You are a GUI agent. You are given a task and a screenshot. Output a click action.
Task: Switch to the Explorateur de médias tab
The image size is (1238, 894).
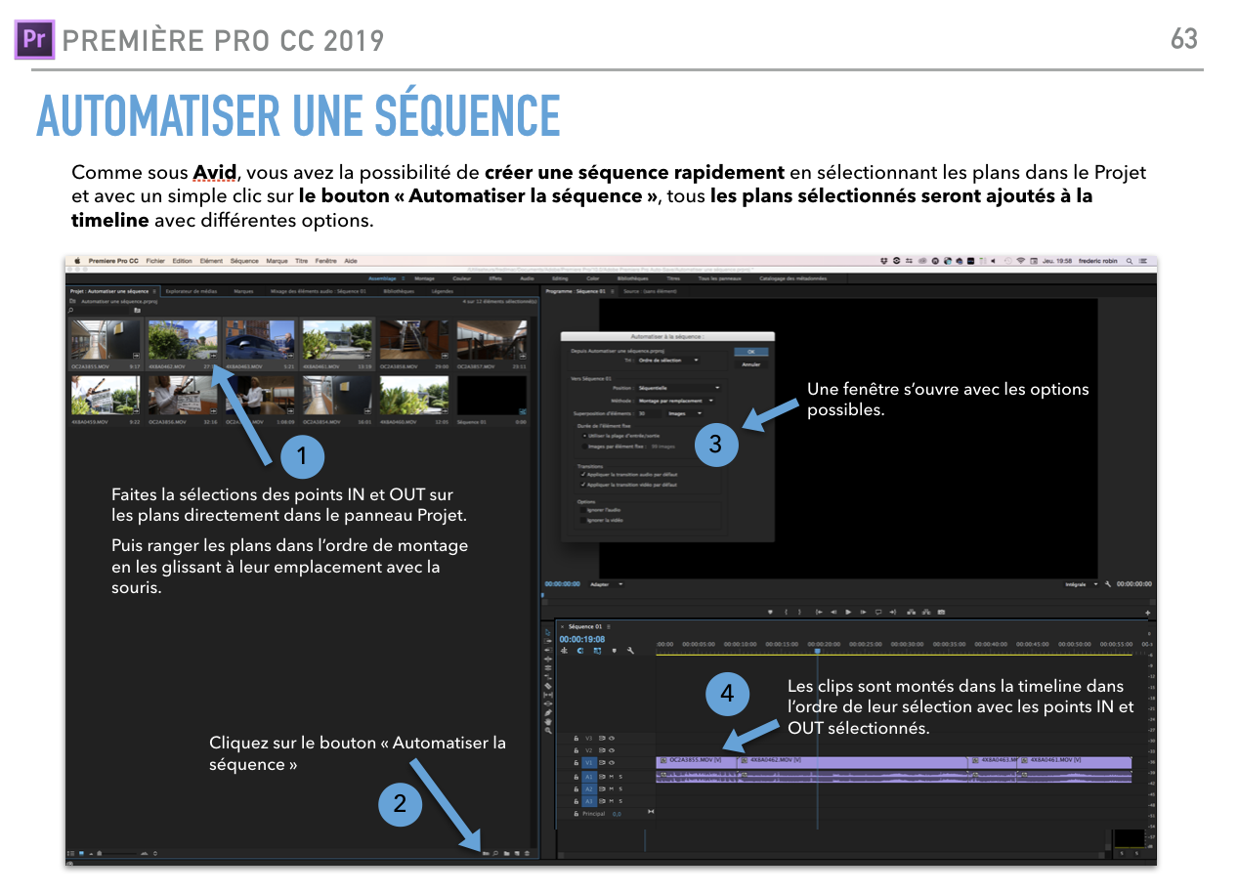190,291
